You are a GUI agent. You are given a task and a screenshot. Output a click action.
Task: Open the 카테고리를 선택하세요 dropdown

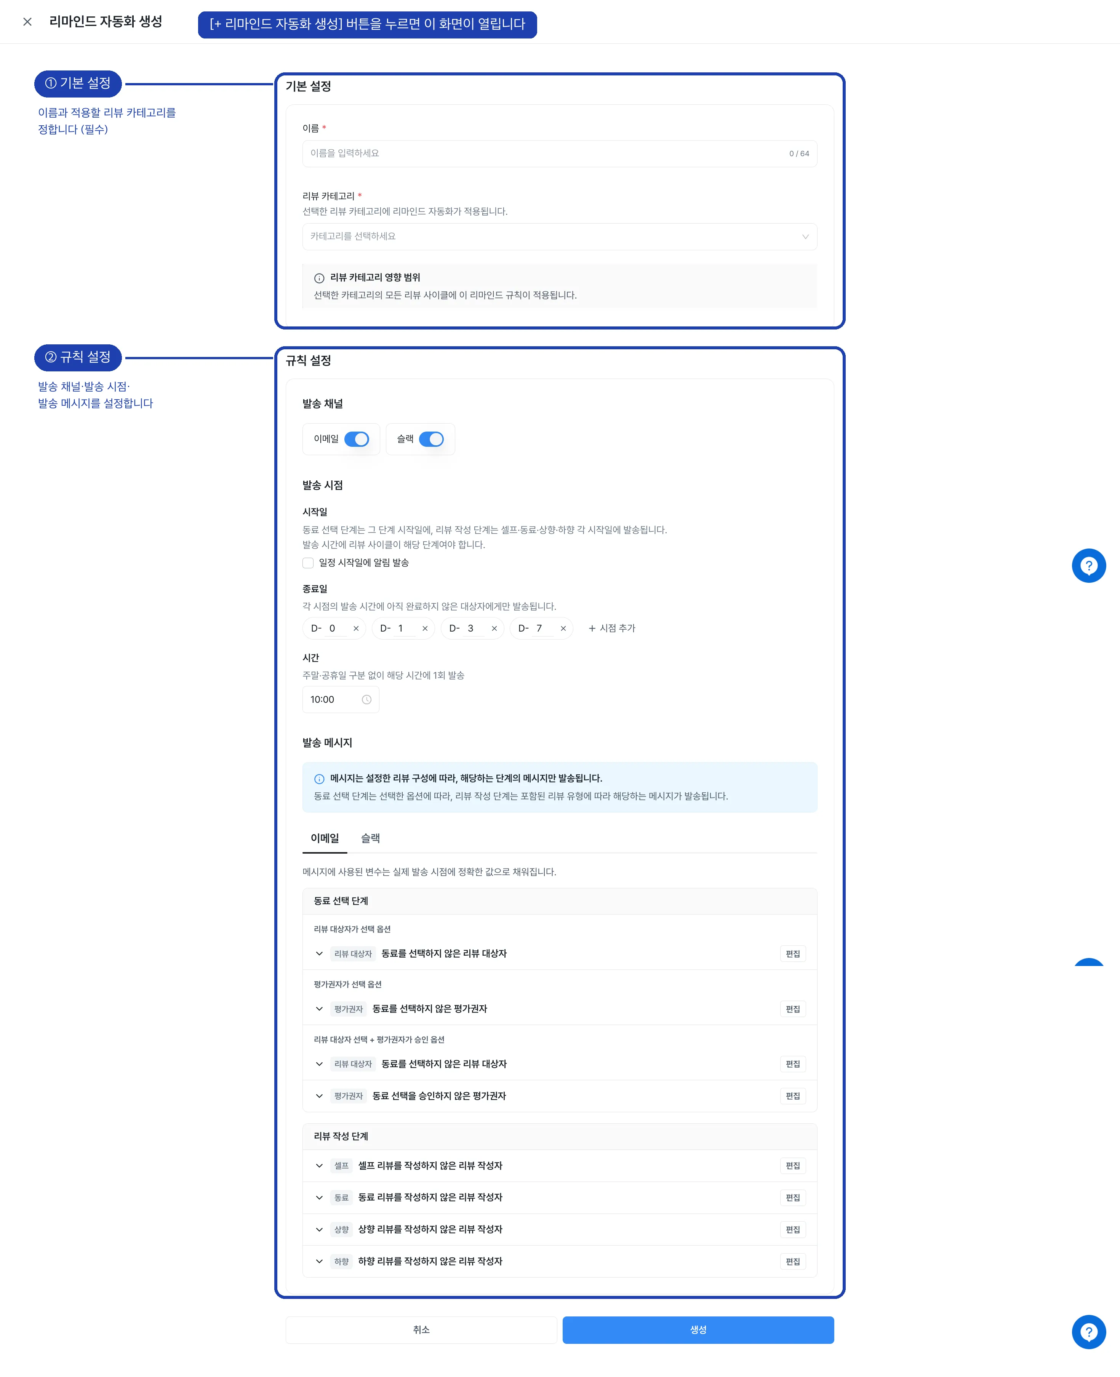coord(559,237)
